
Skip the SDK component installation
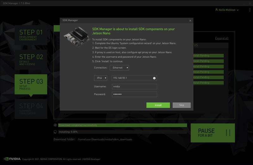[x=182, y=105]
